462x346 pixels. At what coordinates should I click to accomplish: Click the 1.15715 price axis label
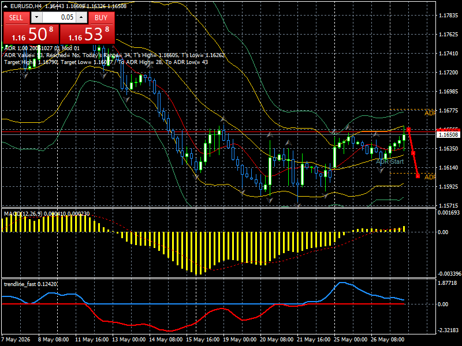click(449, 206)
